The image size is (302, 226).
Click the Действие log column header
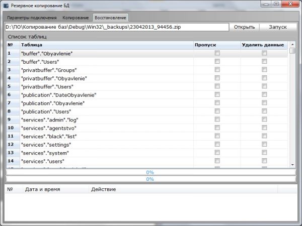(183, 189)
